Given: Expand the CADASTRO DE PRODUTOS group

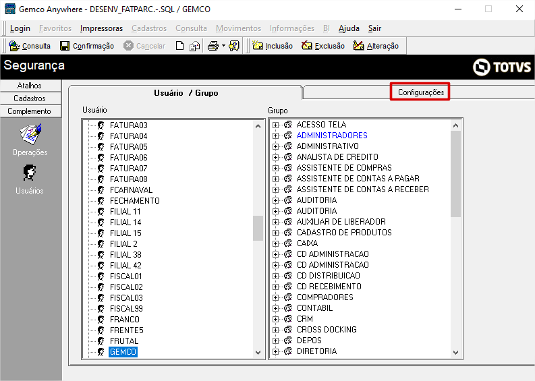Looking at the screenshot, I should [x=275, y=233].
